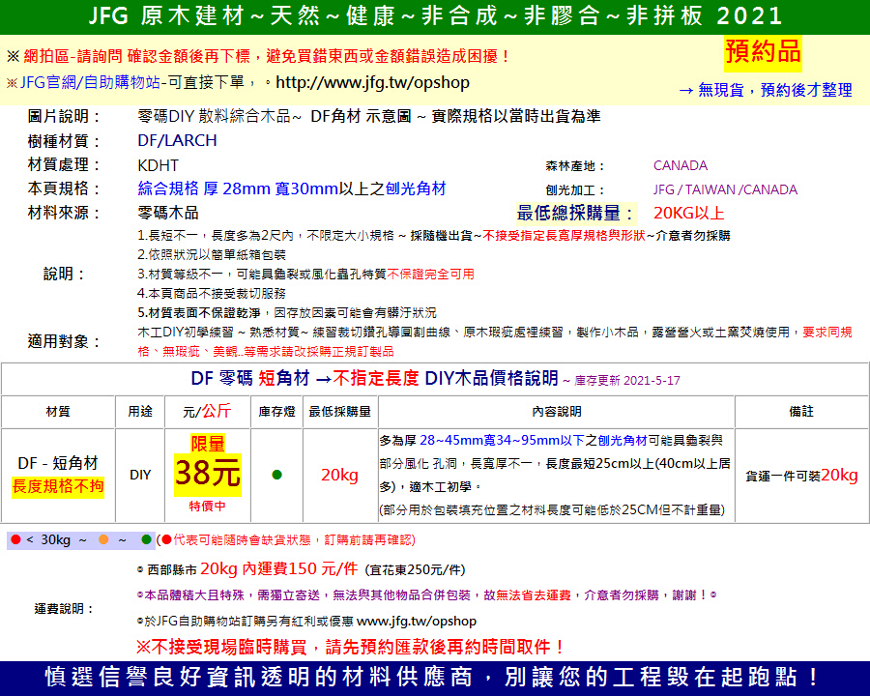Click the '庫存燈' column header
The height and width of the screenshot is (696, 870).
click(276, 411)
